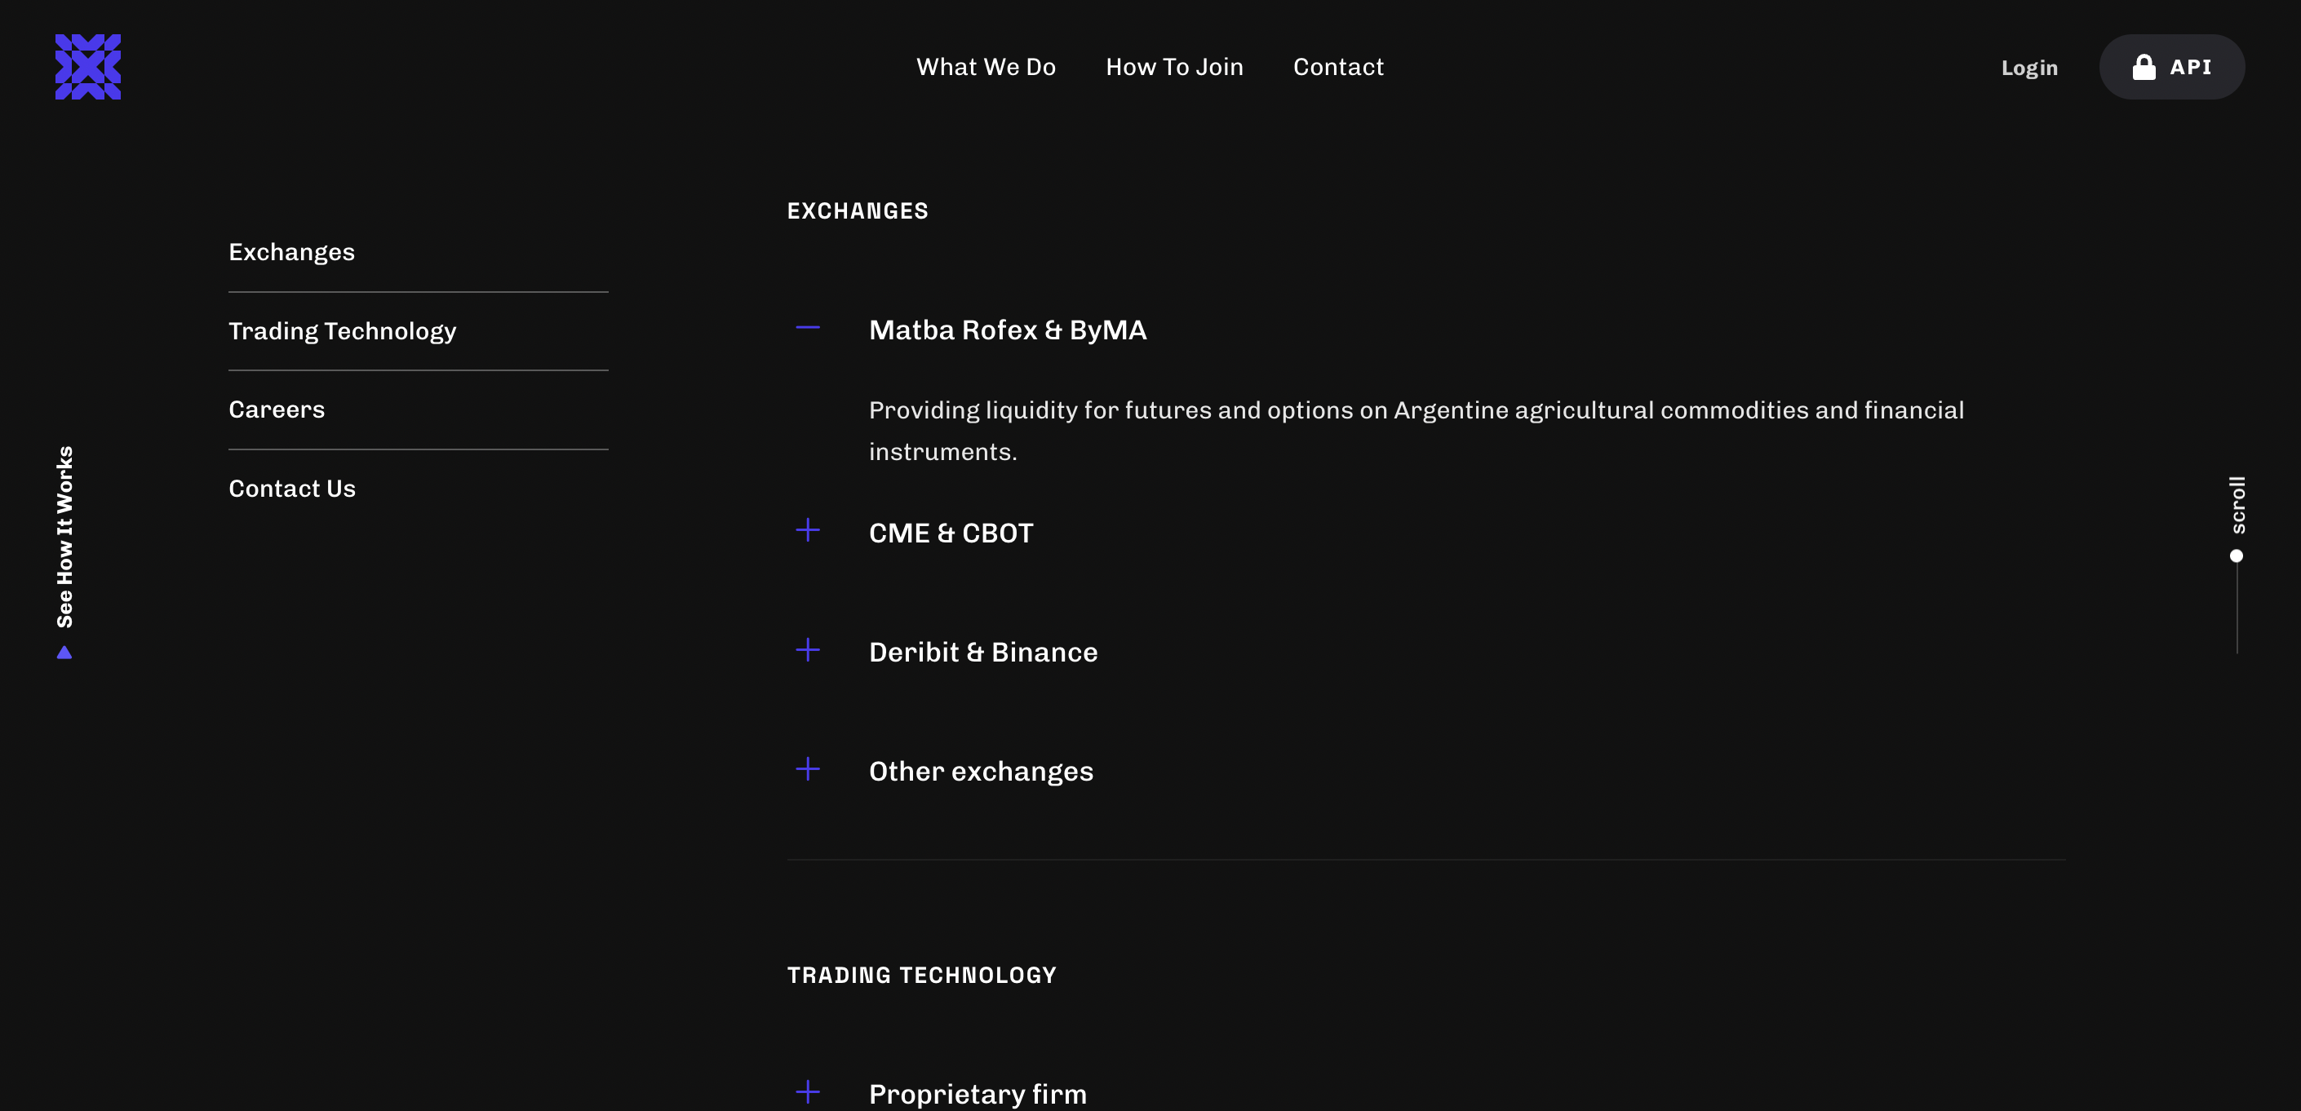2301x1111 pixels.
Task: Click See How It Works vertical label
Action: click(x=64, y=536)
